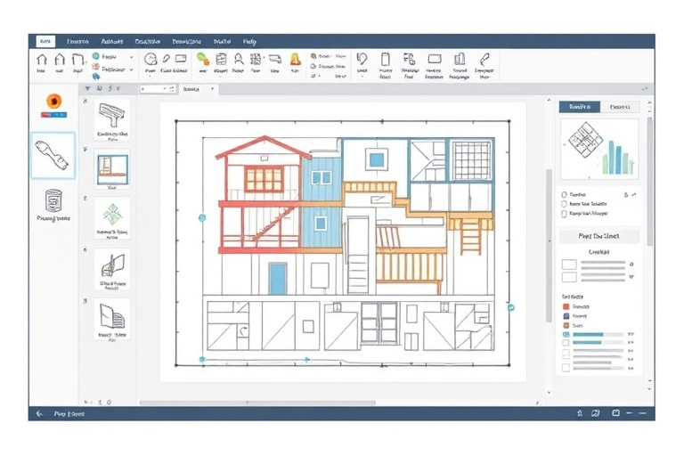Select the top thumbnail showing a bracket part
684x456 pixels.
click(112, 119)
